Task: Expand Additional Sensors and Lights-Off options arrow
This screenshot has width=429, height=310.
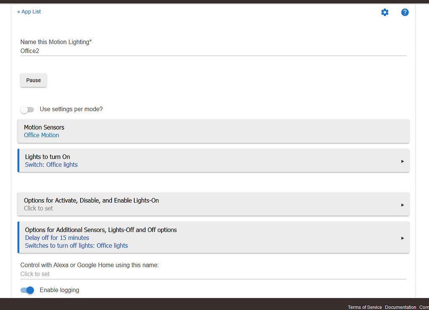Action: click(403, 238)
